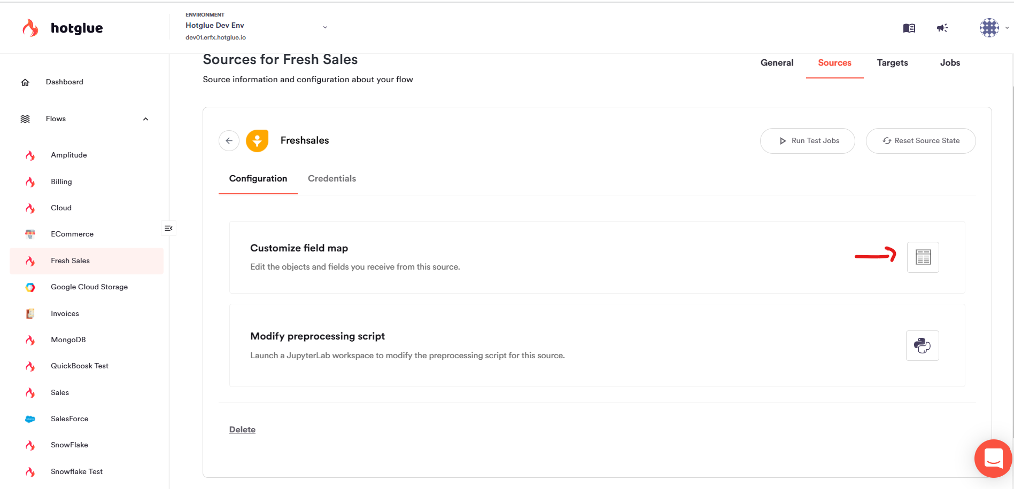Screen dimensions: 1014x489
Task: Open the announcements megaphone icon
Action: point(942,28)
